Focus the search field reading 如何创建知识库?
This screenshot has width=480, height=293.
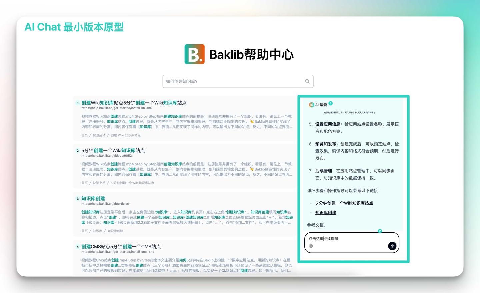(x=238, y=81)
